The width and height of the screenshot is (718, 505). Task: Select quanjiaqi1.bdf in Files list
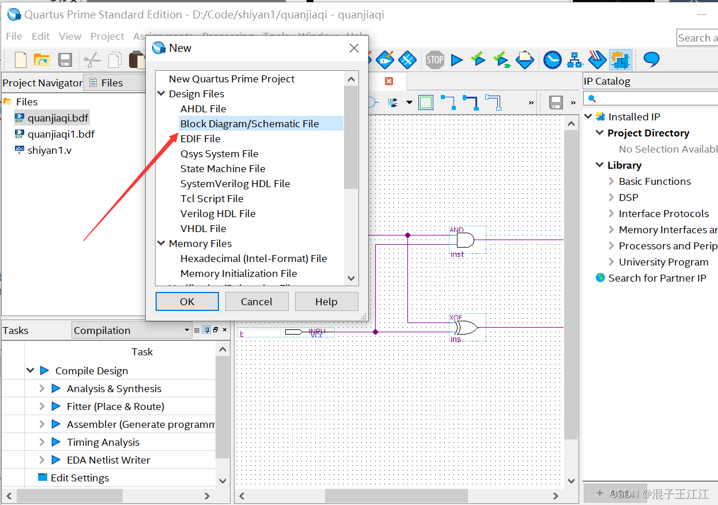coord(61,134)
